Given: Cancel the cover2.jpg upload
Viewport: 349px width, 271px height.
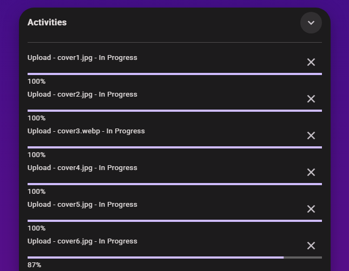Looking at the screenshot, I should coord(311,99).
